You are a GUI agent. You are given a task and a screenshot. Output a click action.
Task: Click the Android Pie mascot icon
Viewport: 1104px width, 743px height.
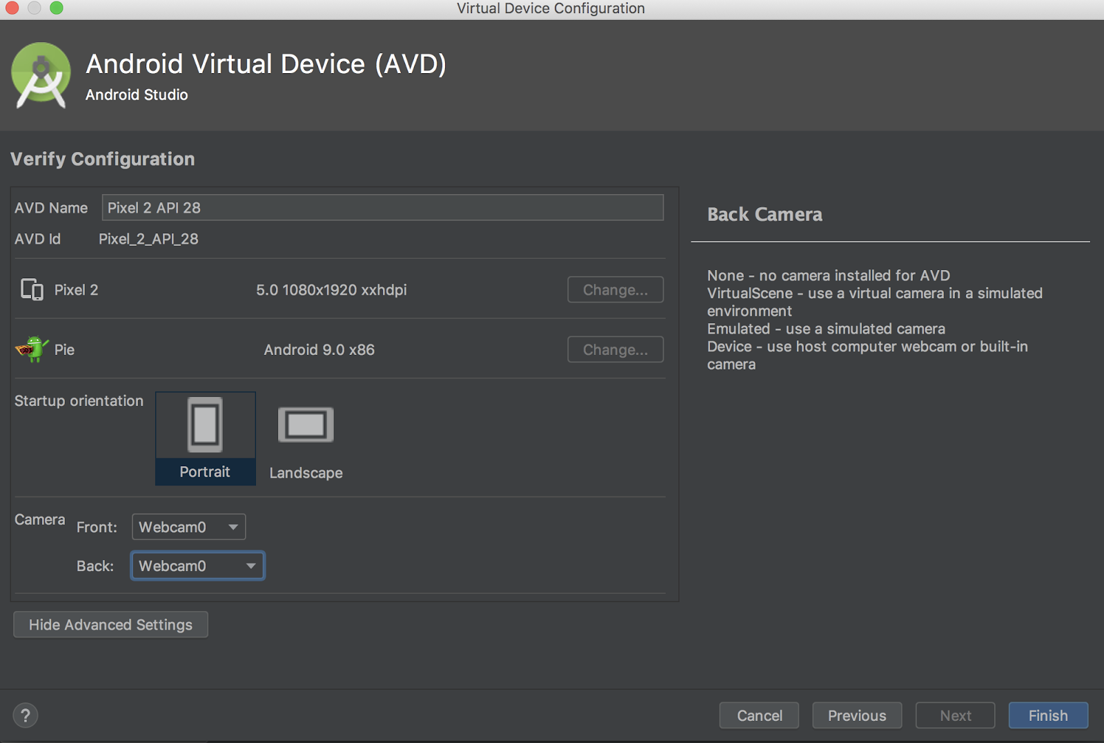pos(32,349)
